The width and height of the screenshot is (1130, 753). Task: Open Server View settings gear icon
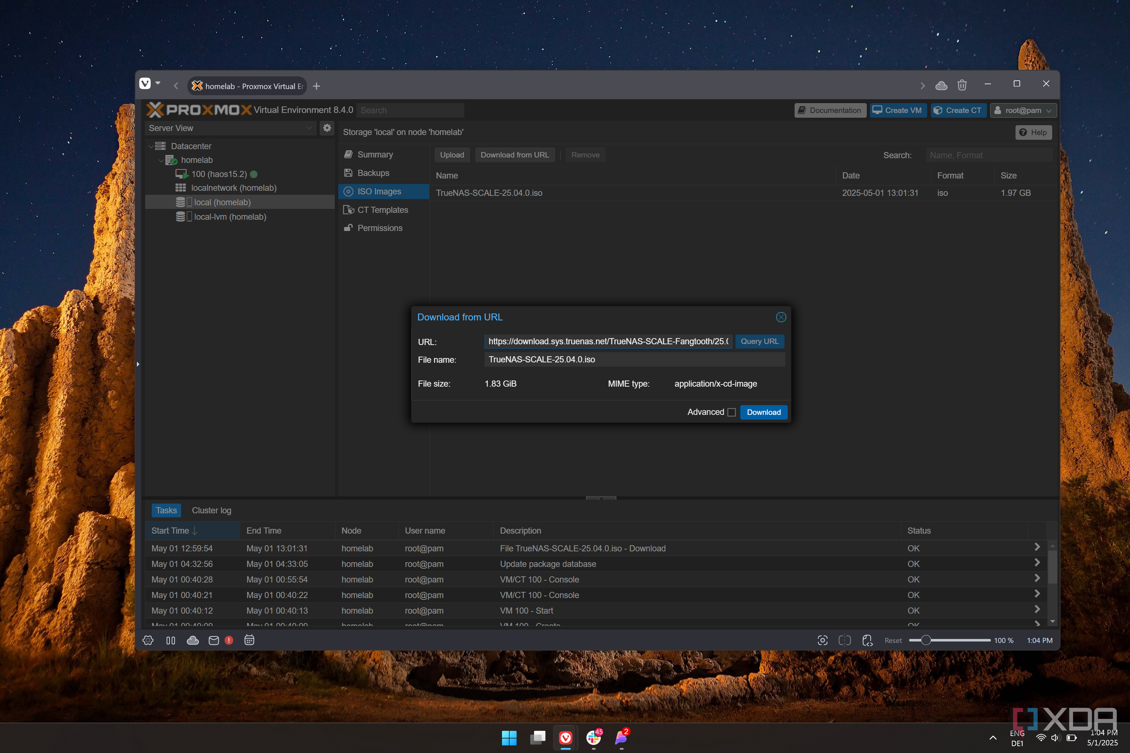tap(327, 128)
